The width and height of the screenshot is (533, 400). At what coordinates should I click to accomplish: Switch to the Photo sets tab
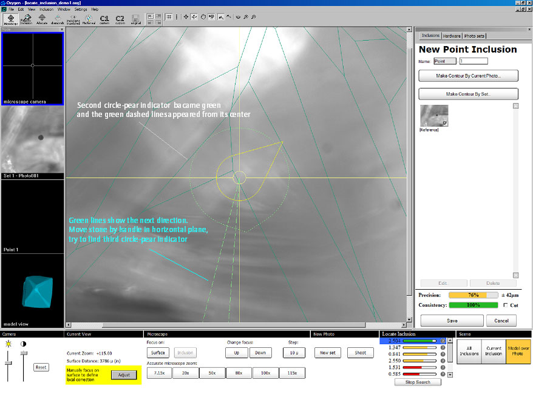(475, 36)
